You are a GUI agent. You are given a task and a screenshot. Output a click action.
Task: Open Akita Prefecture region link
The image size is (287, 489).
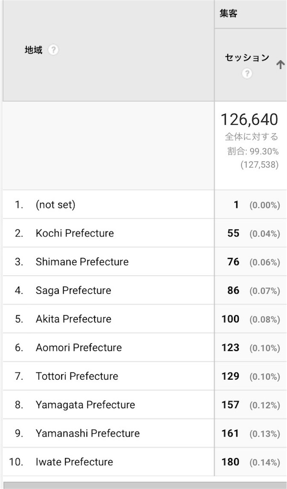74,319
